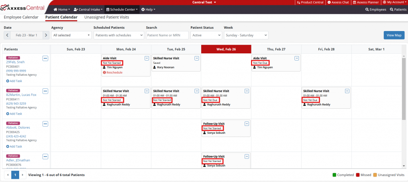The height and width of the screenshot is (182, 408).
Task: Open ellipsis menu for patient 29Feb, Sneh
Action: pyautogui.click(x=45, y=59)
